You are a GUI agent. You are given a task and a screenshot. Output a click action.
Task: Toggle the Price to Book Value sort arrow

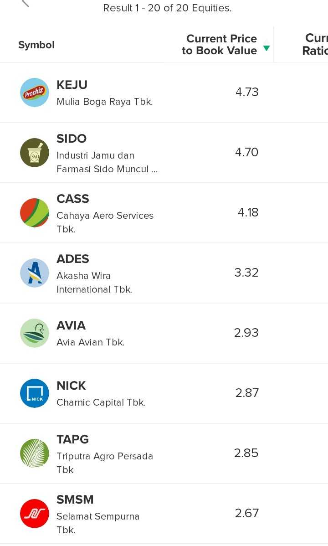[x=266, y=45]
